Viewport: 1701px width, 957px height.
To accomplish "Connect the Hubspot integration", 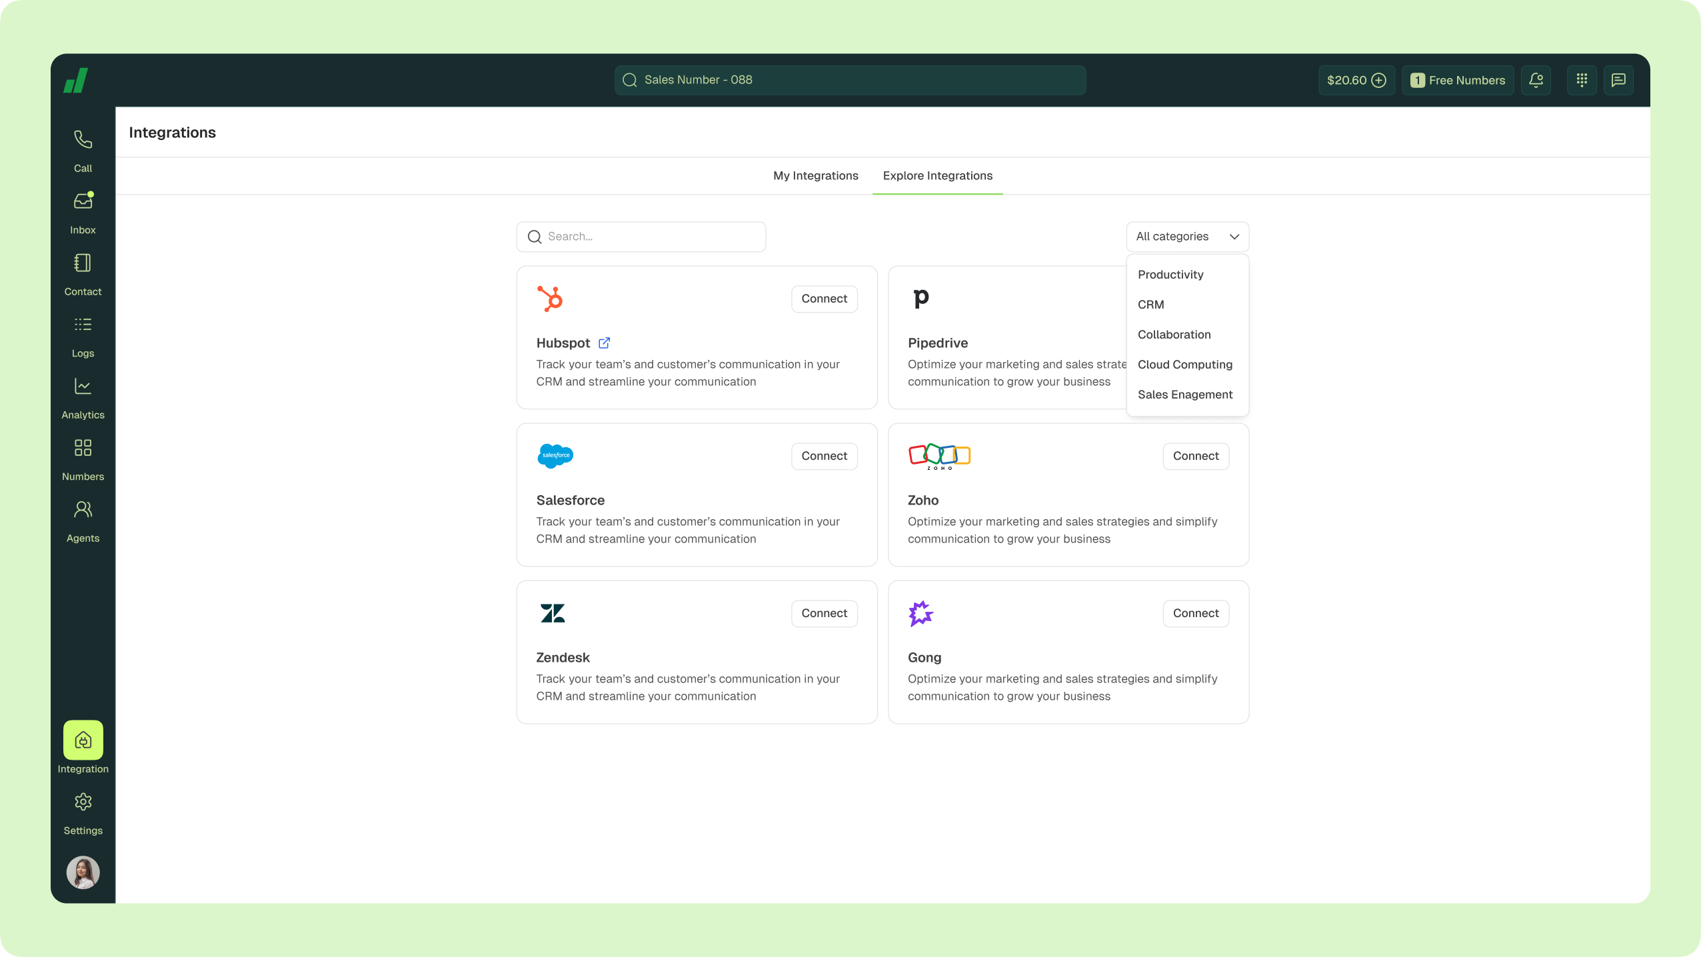I will [824, 299].
